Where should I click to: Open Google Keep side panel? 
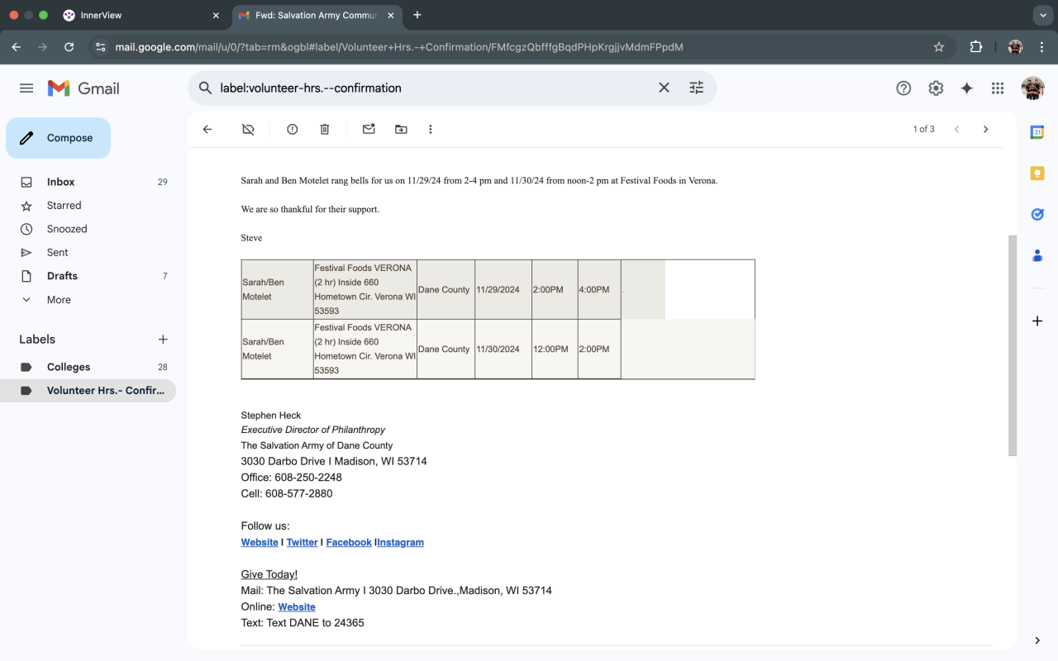[x=1037, y=174]
